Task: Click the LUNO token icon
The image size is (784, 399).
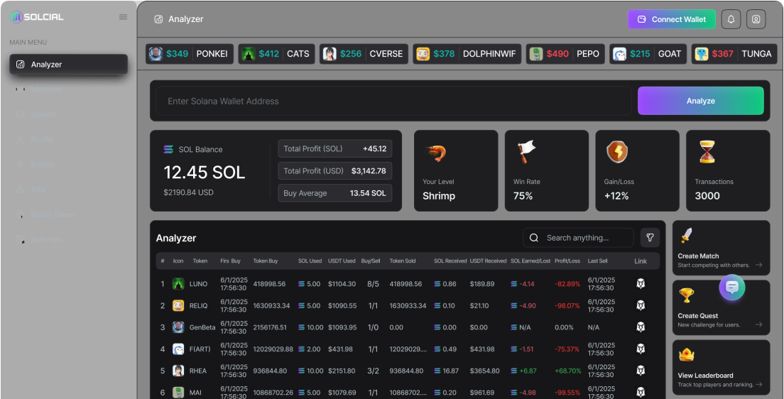Action: coord(178,284)
